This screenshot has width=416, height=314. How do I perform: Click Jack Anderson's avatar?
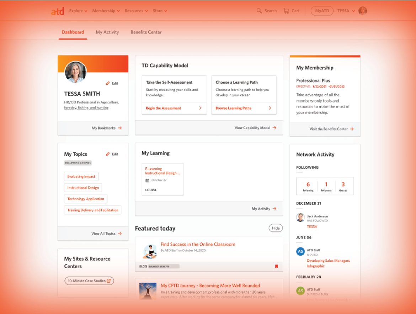coord(300,218)
